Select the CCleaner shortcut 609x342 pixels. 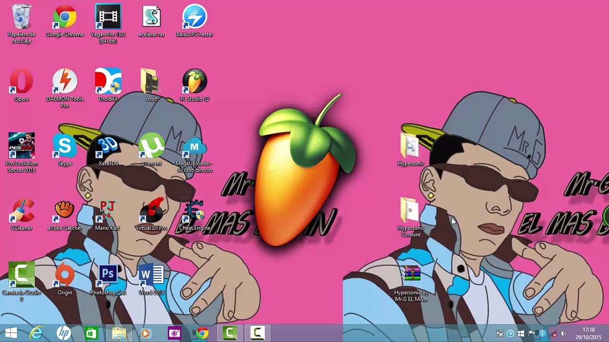click(x=21, y=215)
